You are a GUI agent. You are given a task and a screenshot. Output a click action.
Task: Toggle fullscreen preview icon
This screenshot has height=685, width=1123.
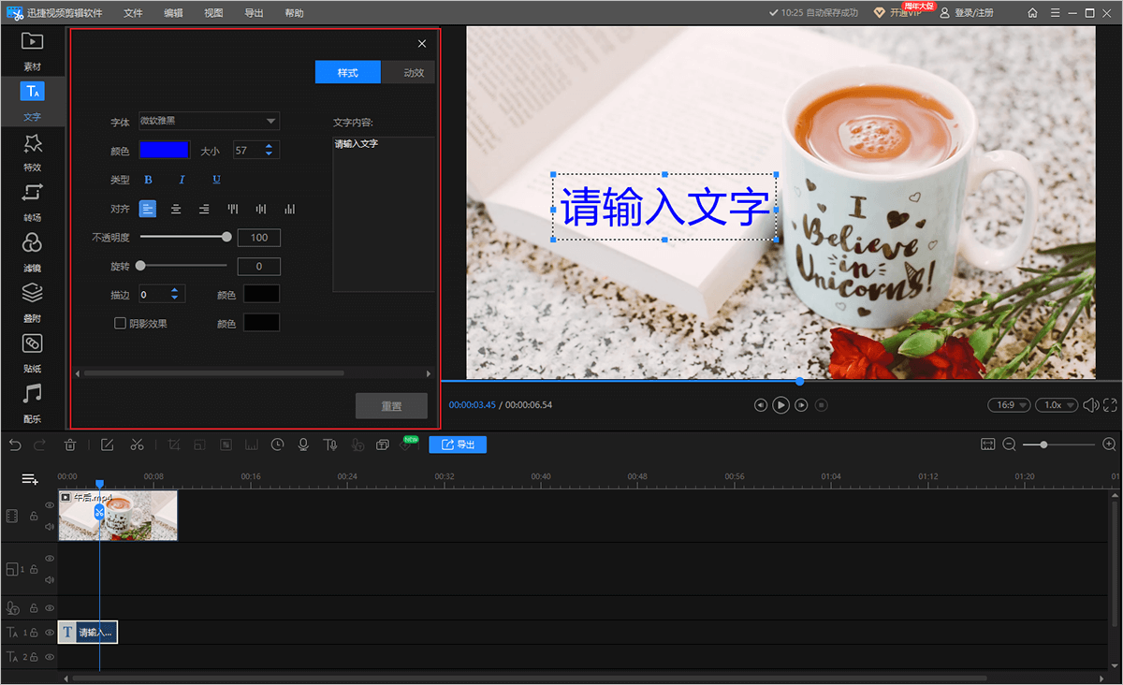pos(1110,405)
